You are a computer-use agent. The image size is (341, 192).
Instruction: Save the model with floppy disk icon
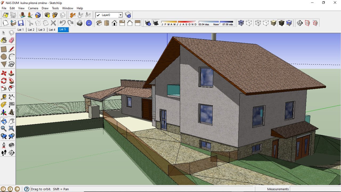point(21,23)
